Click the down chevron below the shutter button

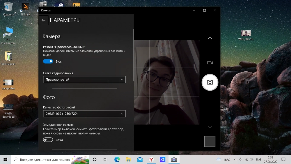pyautogui.click(x=210, y=127)
